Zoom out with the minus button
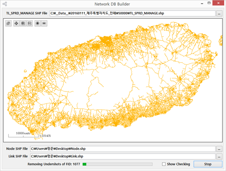Image resolution: width=226 pixels, height=171 pixels. pos(44,24)
